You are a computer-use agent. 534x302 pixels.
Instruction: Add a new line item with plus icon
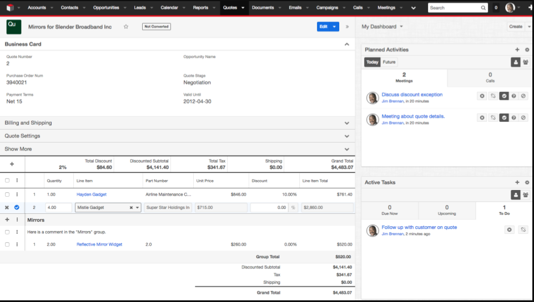pyautogui.click(x=12, y=164)
